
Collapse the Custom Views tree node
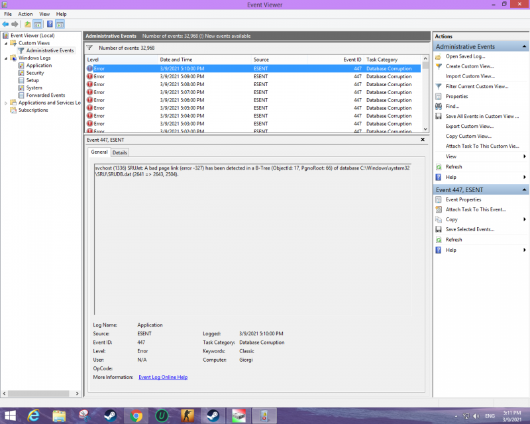(6, 43)
